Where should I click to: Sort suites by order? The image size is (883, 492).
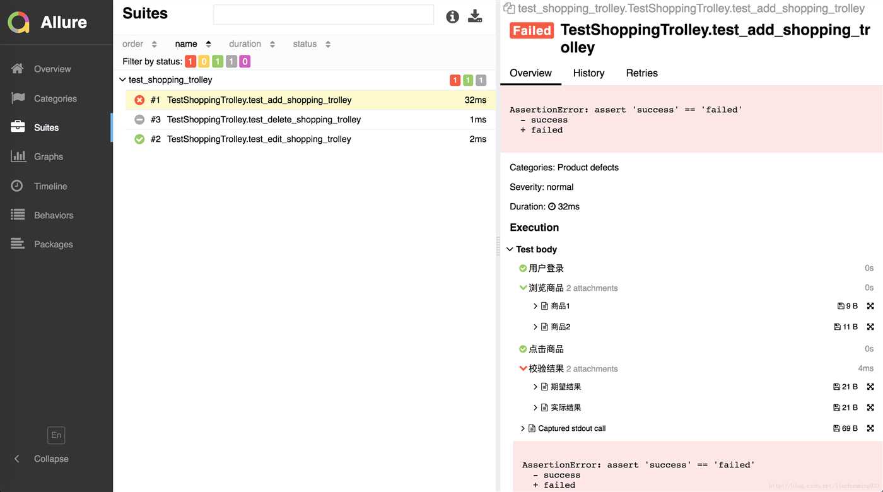click(x=139, y=44)
